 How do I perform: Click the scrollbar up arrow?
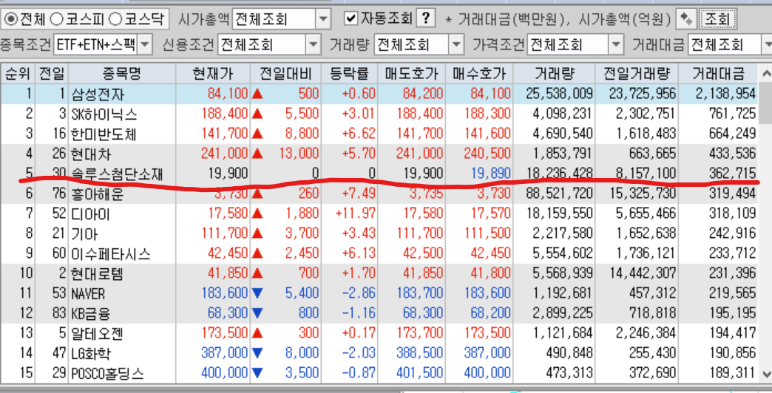point(766,74)
